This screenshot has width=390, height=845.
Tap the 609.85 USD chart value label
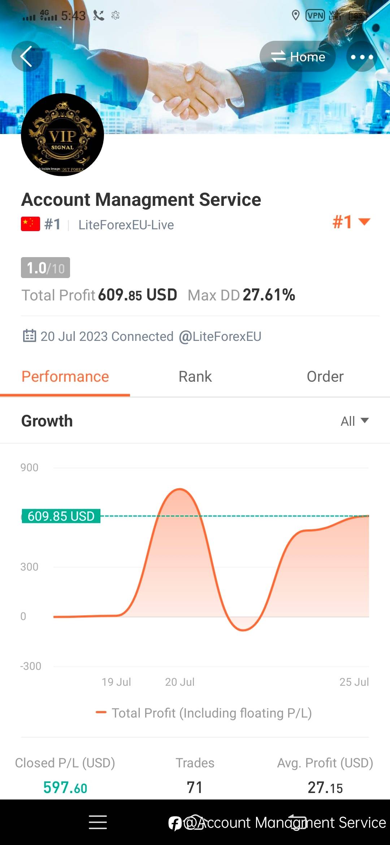click(x=61, y=516)
